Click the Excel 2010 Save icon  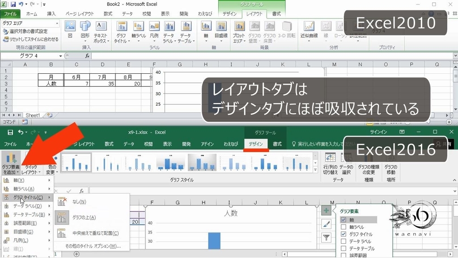13,4
